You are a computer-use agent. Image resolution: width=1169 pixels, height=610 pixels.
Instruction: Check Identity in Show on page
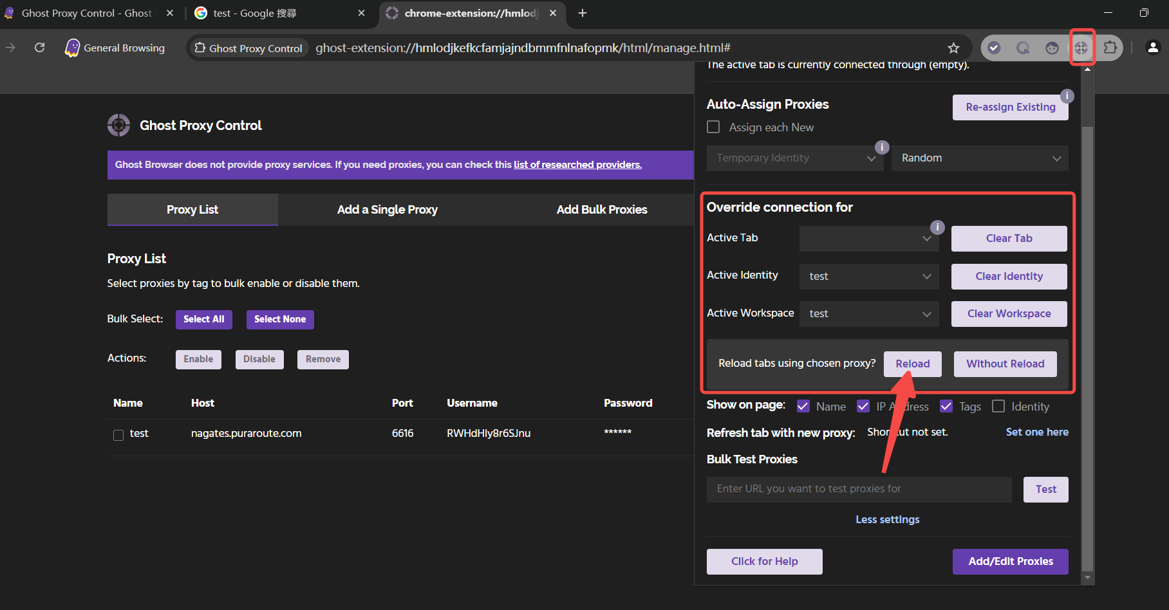998,406
